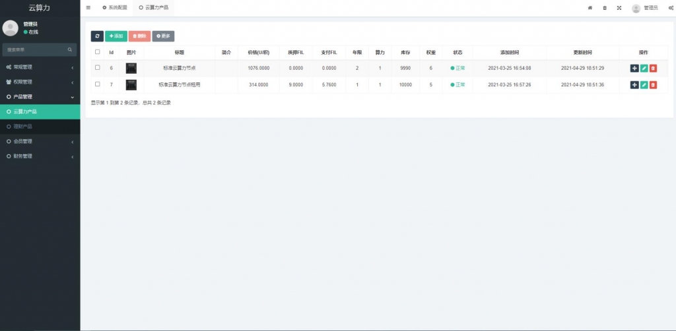Click the home icon in top bar
This screenshot has height=331, width=676.
[590, 8]
